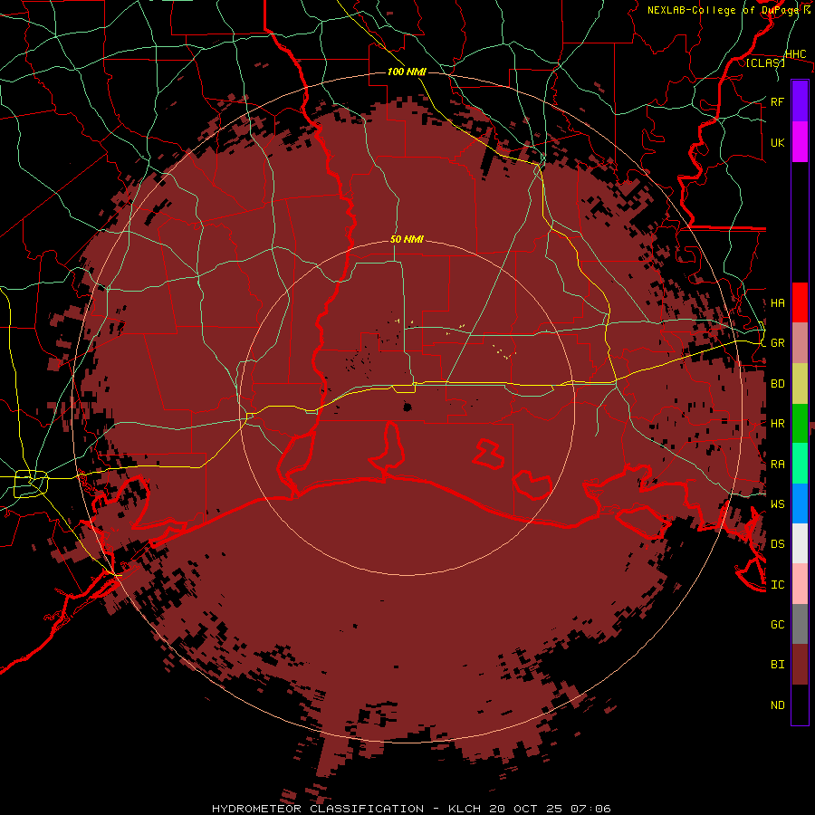Click the RF legend label
This screenshot has height=815, width=815.
pyautogui.click(x=777, y=101)
